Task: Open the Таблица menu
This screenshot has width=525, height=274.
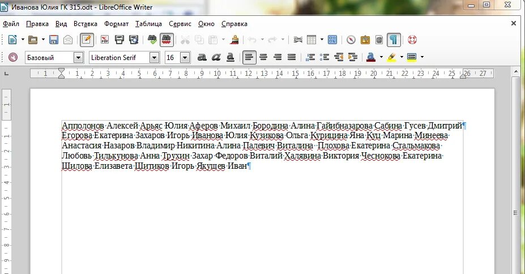Action: coord(148,24)
